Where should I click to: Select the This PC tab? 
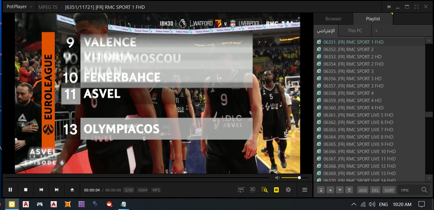[355, 31]
